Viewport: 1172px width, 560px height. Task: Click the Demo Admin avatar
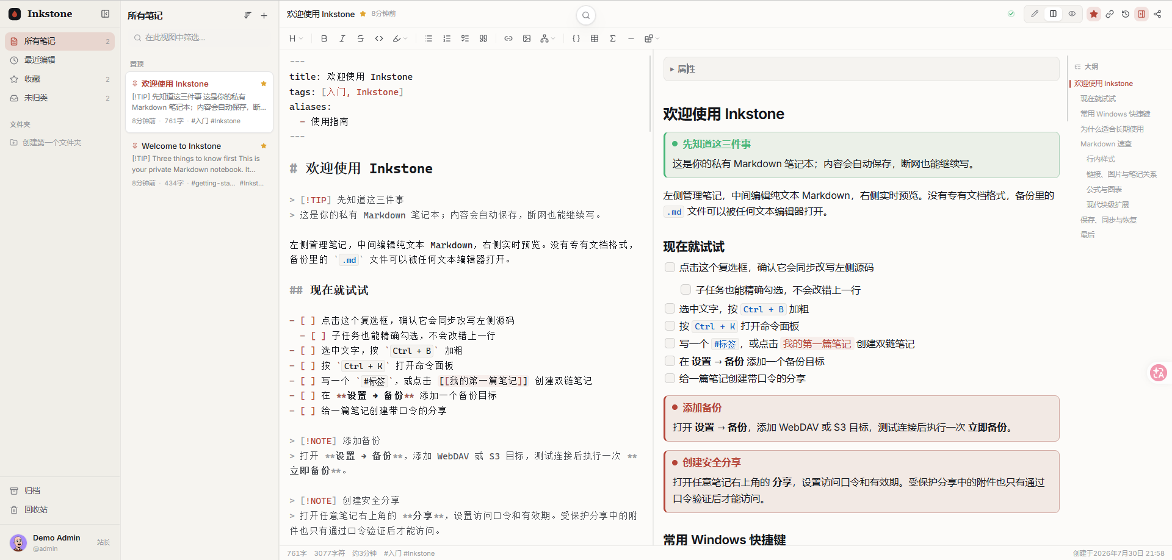point(18,542)
